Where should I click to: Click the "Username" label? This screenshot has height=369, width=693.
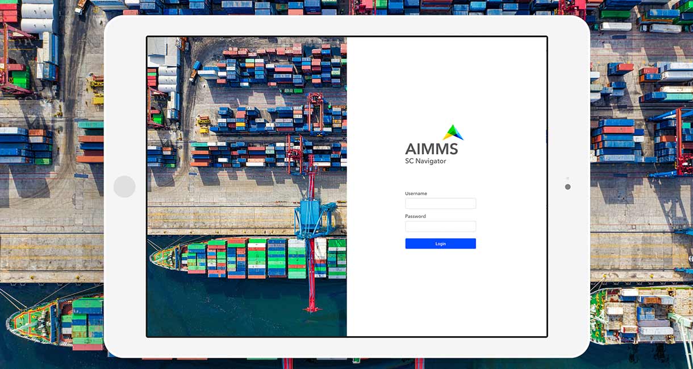click(416, 194)
